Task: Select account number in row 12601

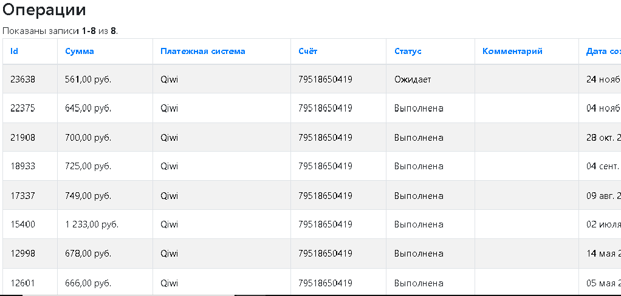Action: 325,283
